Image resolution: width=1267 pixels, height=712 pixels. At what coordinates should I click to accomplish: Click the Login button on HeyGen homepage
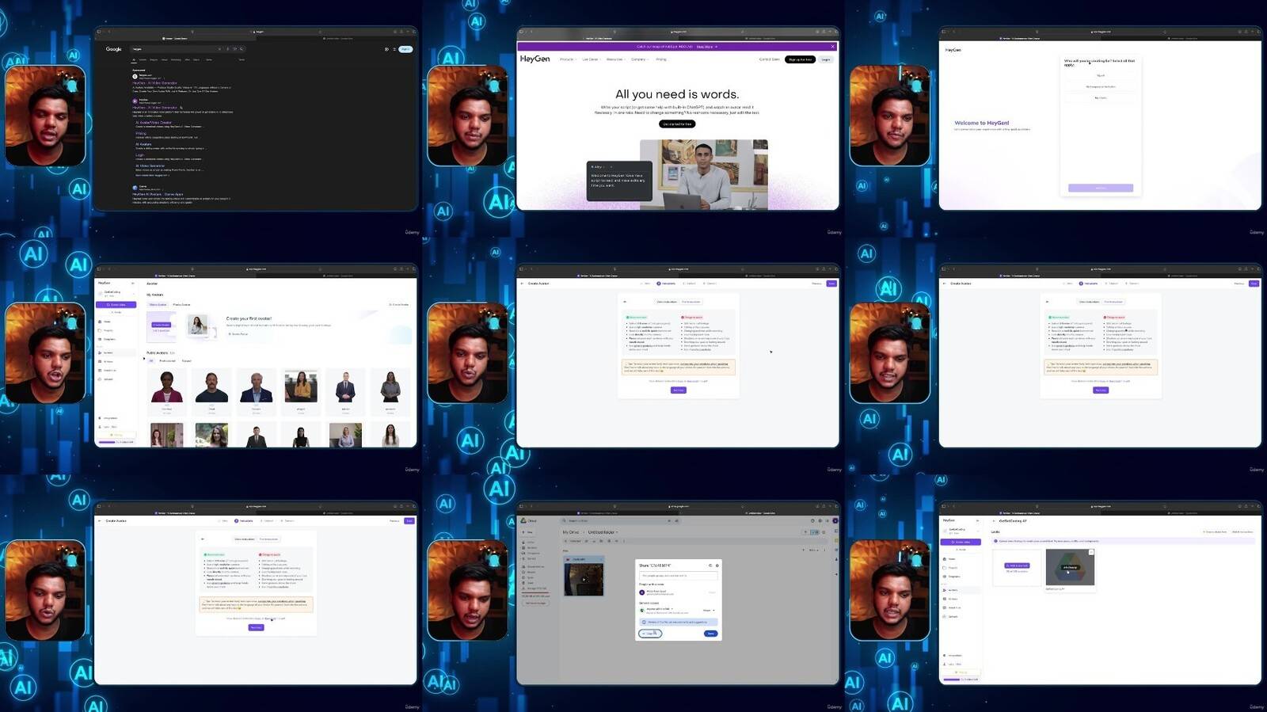tap(826, 59)
